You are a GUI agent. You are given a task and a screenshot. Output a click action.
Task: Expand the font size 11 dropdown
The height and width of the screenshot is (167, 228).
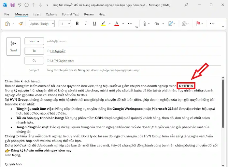(x=64, y=24)
